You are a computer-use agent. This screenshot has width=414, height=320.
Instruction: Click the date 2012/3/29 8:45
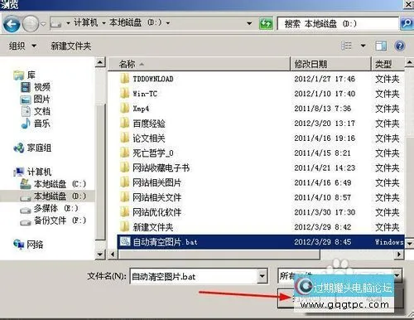pyautogui.click(x=323, y=242)
